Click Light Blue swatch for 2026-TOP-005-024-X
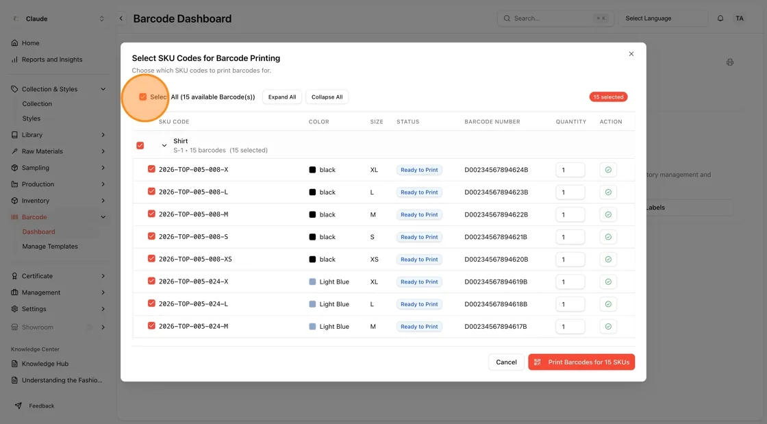Screen dimensions: 767x424 312,282
